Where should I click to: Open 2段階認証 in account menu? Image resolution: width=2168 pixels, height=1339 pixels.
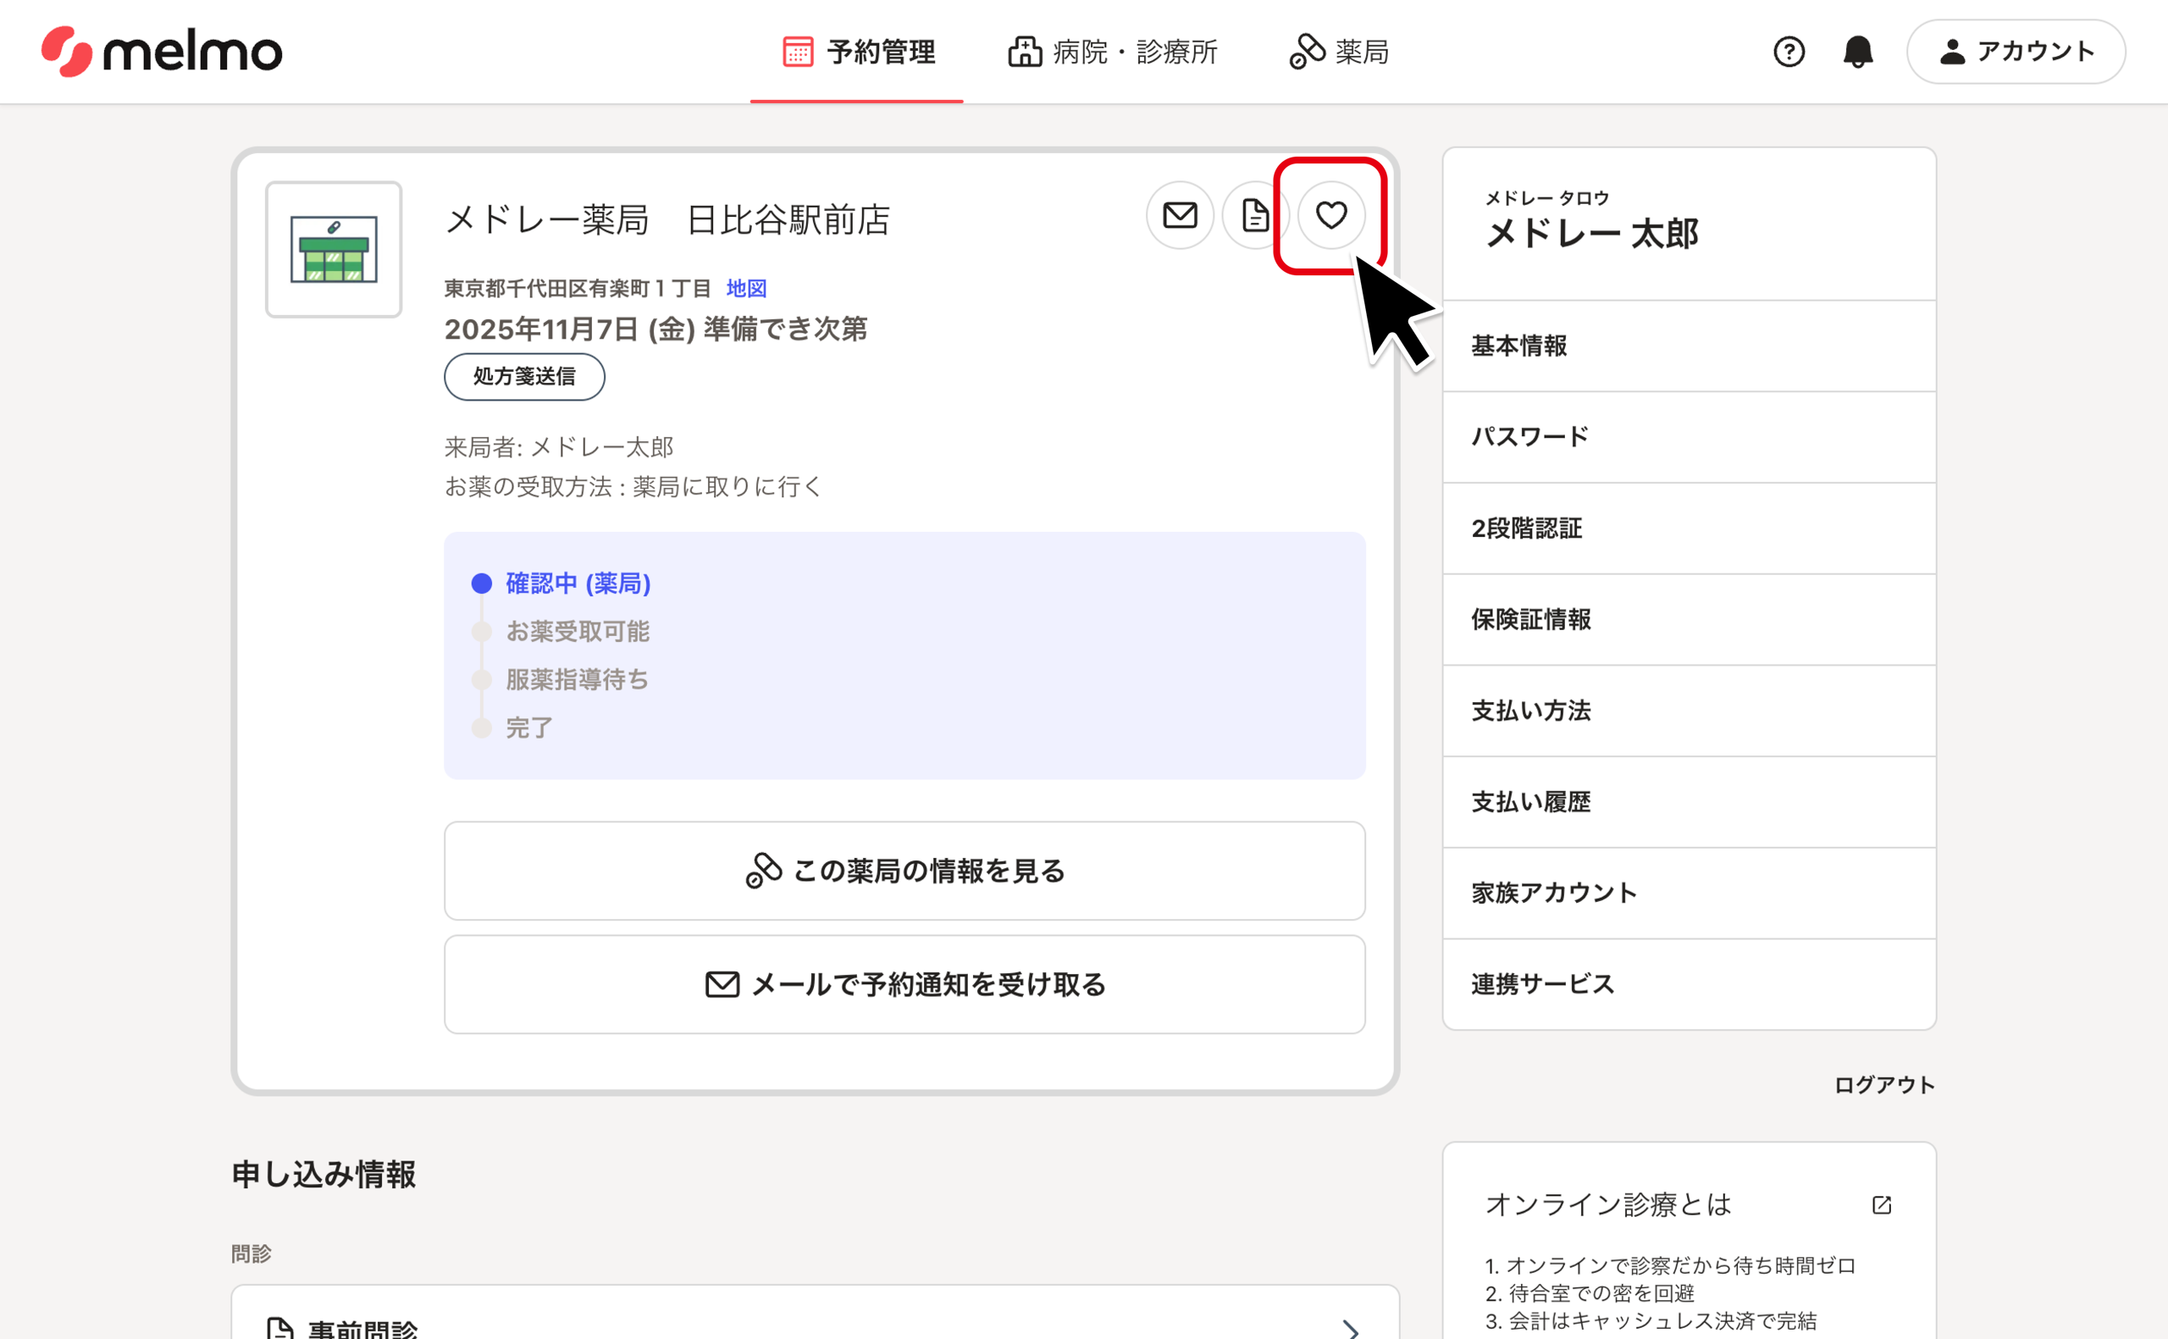(1689, 528)
